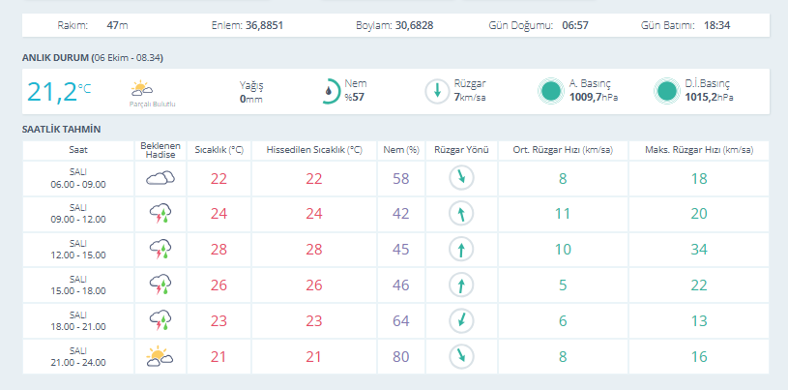Click the thunderstorm icon for 18.00 - 21.00
This screenshot has height=390, width=788.
pyautogui.click(x=161, y=321)
